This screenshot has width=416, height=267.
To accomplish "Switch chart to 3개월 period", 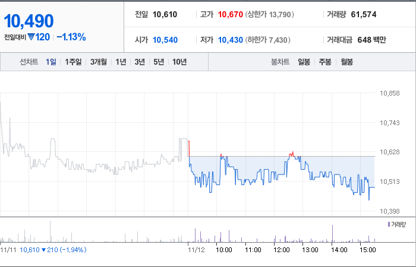I will 99,62.
